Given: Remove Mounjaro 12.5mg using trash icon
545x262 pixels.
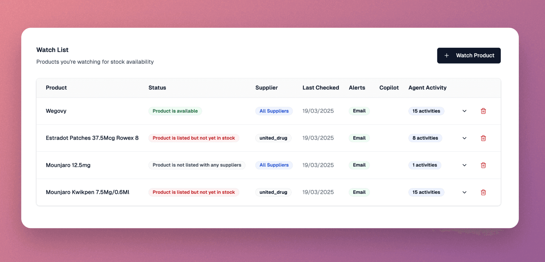Looking at the screenshot, I should [483, 165].
